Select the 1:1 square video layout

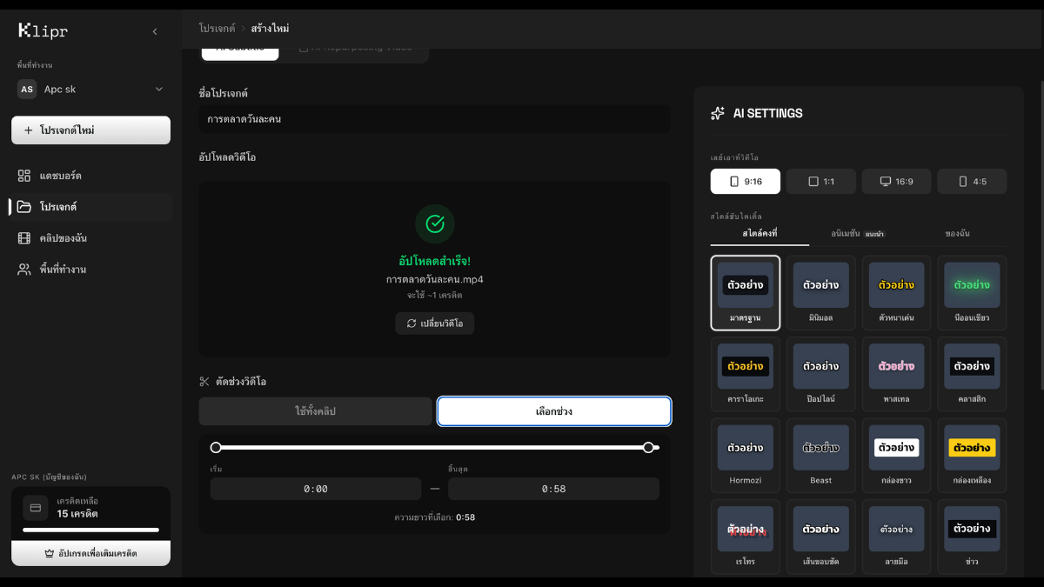[820, 182]
